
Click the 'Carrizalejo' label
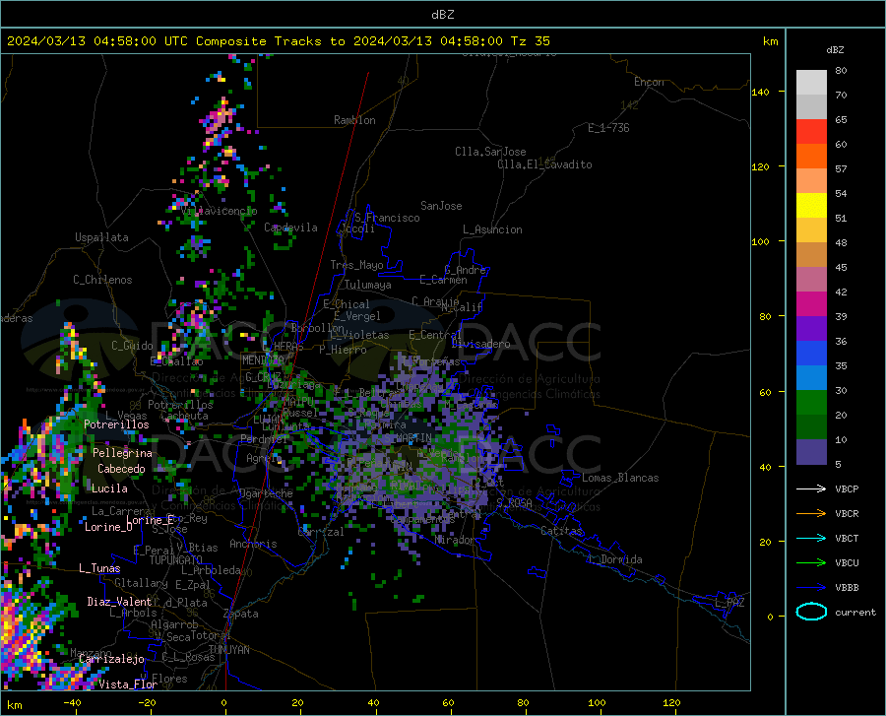[111, 659]
